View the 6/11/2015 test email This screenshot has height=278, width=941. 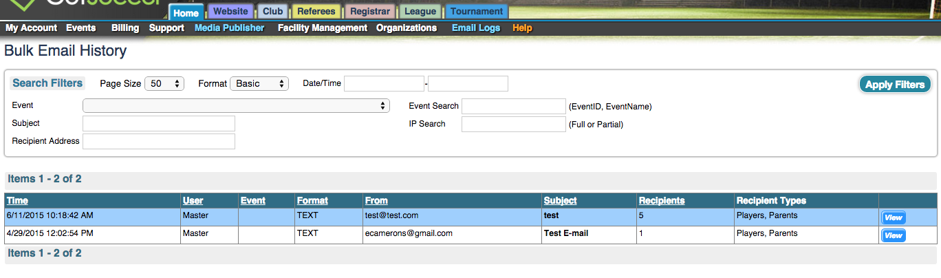point(893,217)
